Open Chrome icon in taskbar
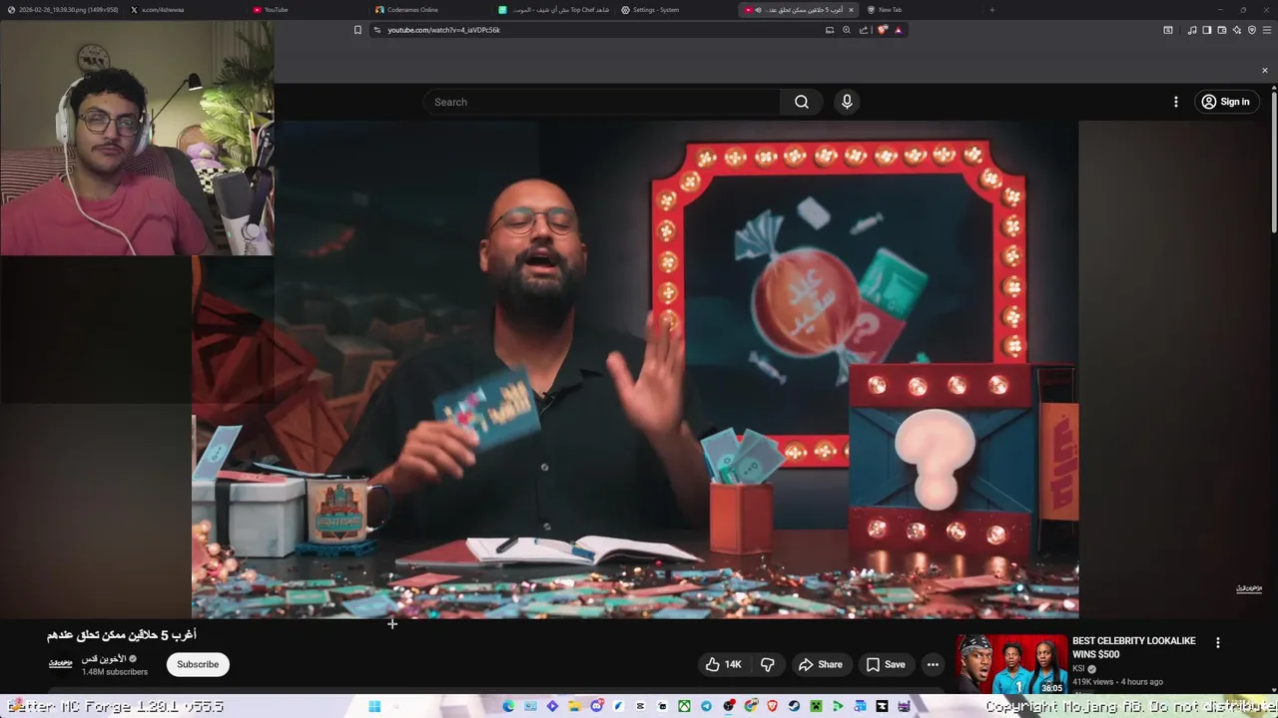 point(751,707)
